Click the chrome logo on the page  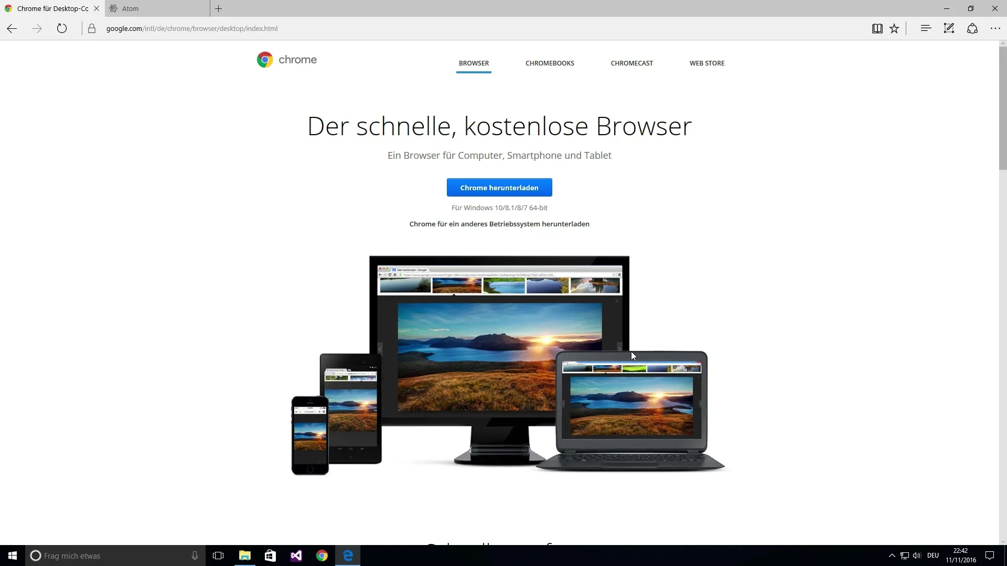click(x=287, y=60)
